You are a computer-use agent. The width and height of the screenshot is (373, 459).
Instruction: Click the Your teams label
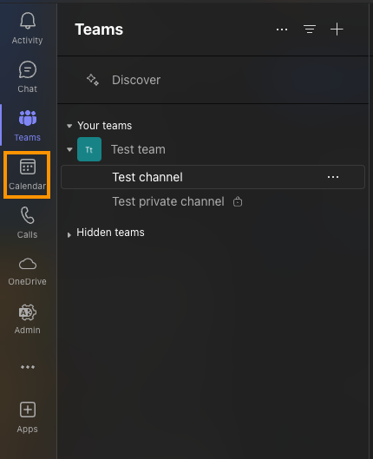point(104,126)
